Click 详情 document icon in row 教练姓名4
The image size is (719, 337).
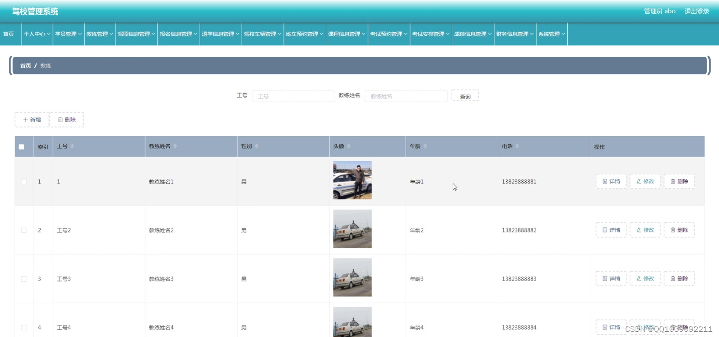pos(605,327)
